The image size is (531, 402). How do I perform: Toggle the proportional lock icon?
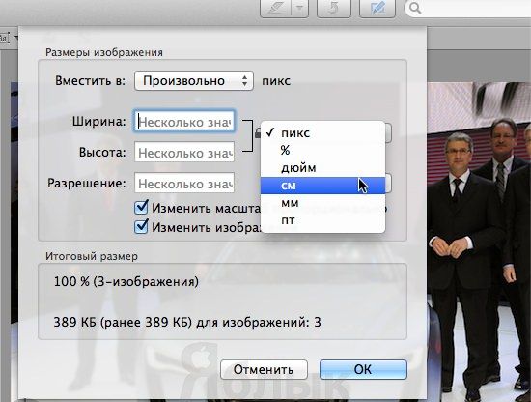[258, 133]
